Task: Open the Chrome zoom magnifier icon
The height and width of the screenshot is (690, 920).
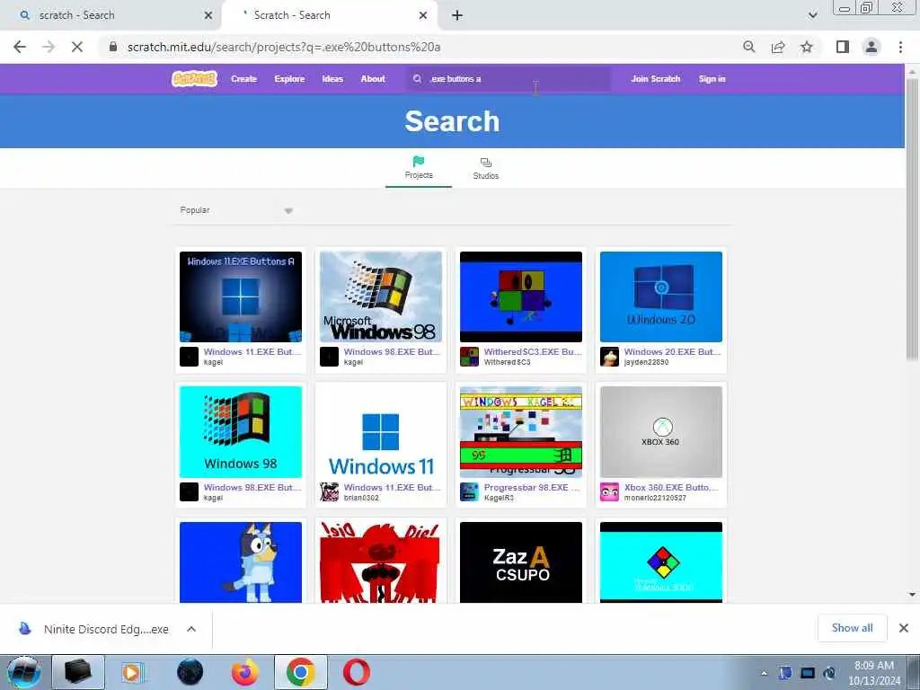Action: coord(748,47)
